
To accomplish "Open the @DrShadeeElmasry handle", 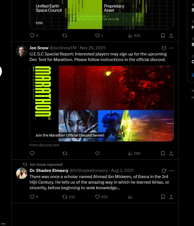I will [x=89, y=171].
